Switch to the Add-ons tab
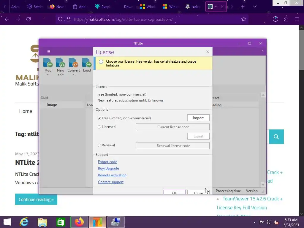The height and width of the screenshot is (228, 304). [80, 7]
